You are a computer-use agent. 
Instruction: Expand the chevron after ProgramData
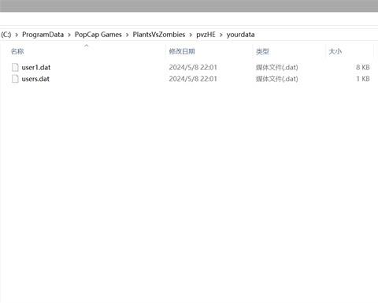pyautogui.click(x=69, y=35)
